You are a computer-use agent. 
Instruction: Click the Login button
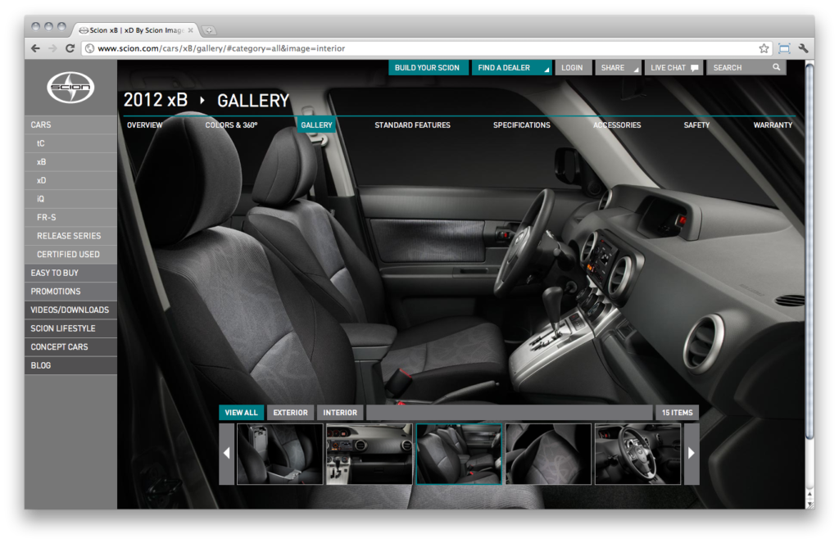tap(573, 68)
